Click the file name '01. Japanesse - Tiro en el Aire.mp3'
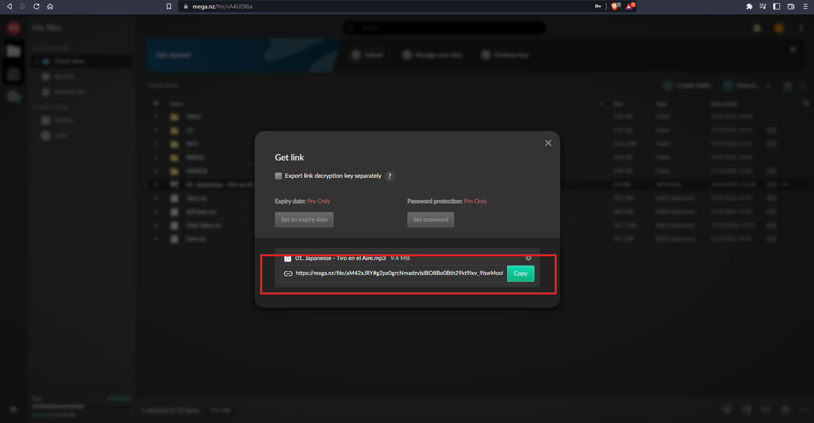 [x=340, y=258]
